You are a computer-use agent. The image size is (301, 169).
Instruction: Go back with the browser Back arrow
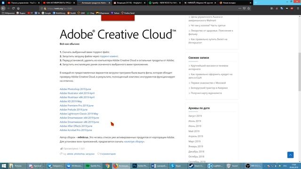[x=3, y=8]
